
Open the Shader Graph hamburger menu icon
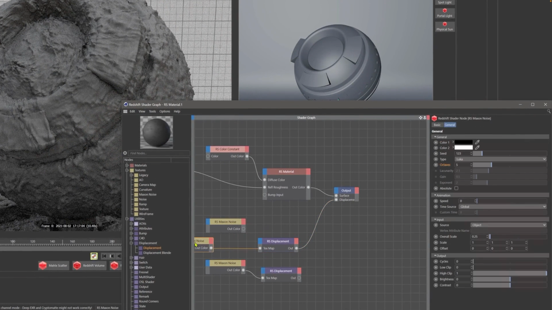click(x=125, y=111)
